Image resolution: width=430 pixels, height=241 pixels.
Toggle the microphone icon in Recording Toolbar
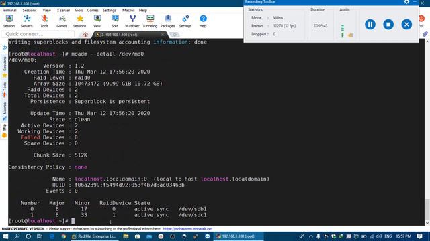pos(342,35)
